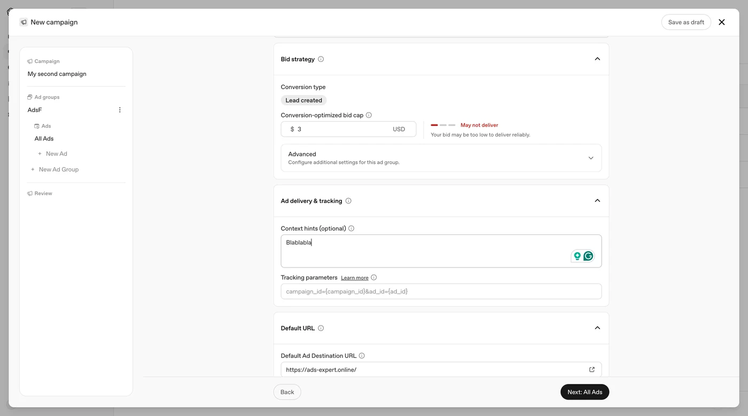
Task: Collapse the Default URL section
Action: [x=597, y=328]
